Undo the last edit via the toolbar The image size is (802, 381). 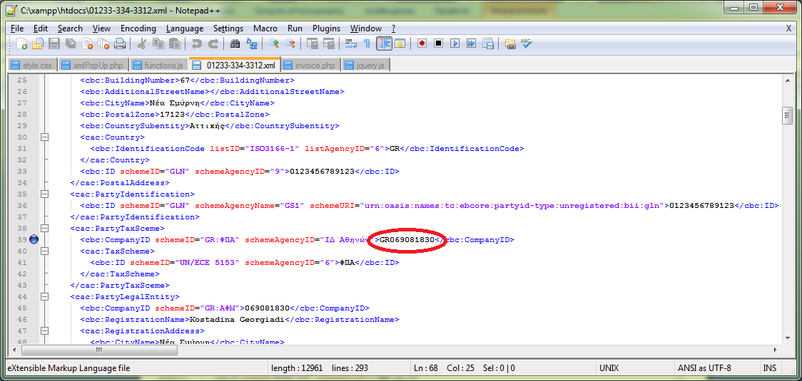click(197, 44)
